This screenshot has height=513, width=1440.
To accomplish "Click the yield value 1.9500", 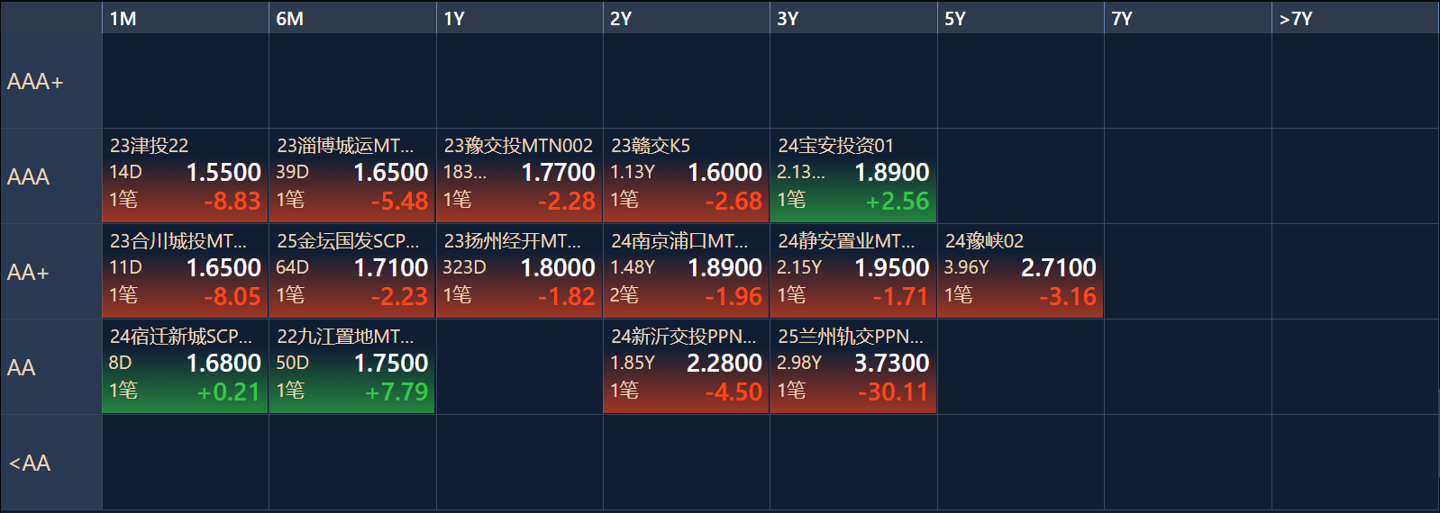I will [x=892, y=267].
